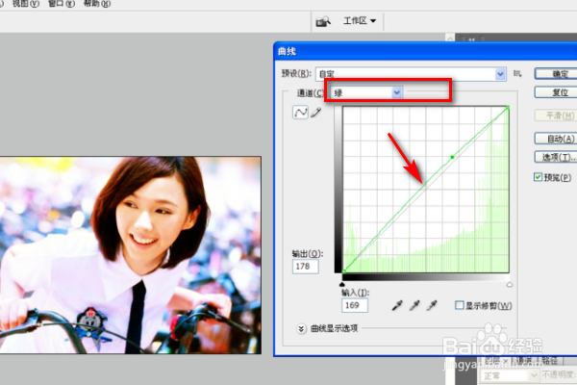
Task: Open the 帮助(H) menu
Action: click(x=97, y=4)
